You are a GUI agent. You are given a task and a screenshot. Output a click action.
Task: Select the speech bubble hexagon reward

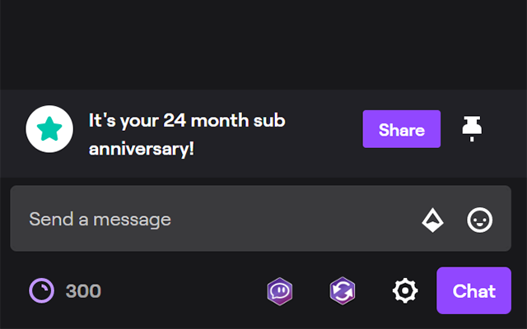280,291
